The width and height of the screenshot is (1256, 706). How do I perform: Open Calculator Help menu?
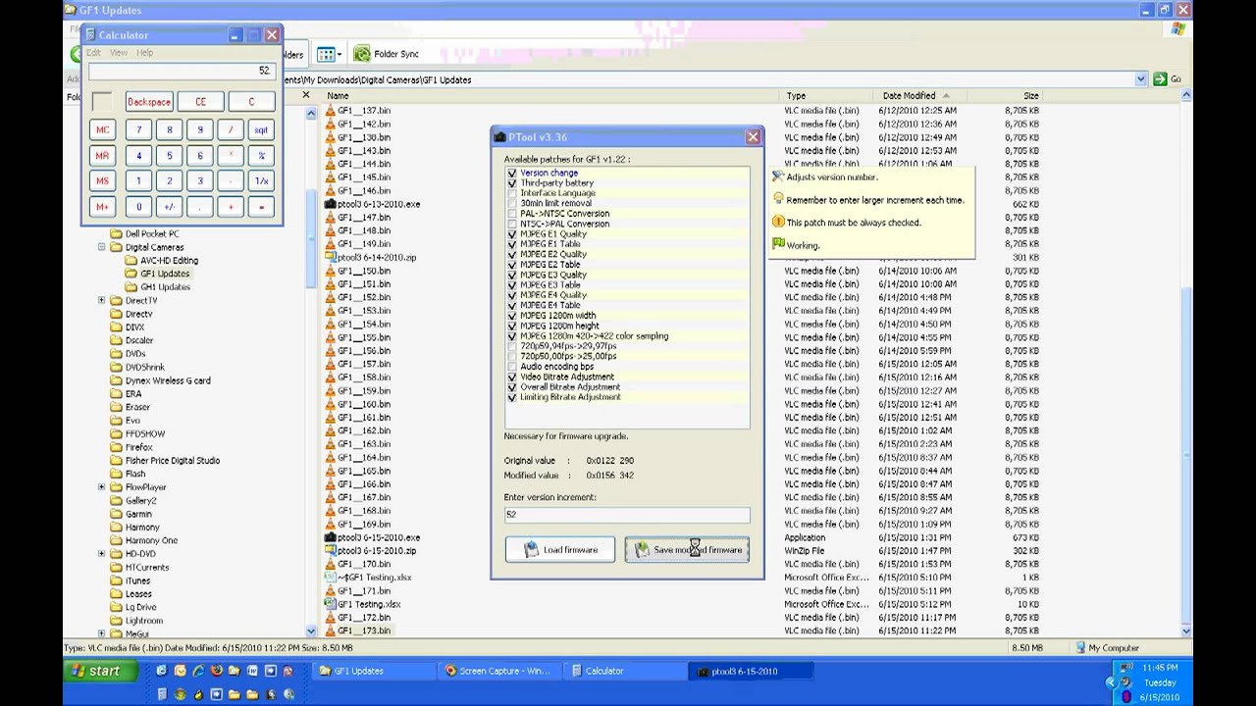tap(145, 52)
